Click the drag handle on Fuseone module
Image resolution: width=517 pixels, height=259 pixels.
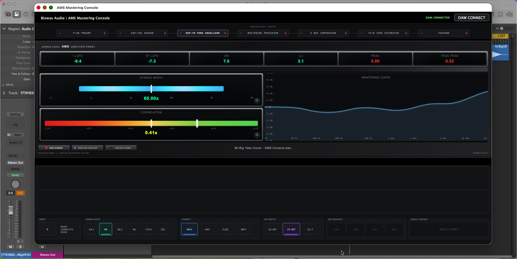tap(422, 33)
